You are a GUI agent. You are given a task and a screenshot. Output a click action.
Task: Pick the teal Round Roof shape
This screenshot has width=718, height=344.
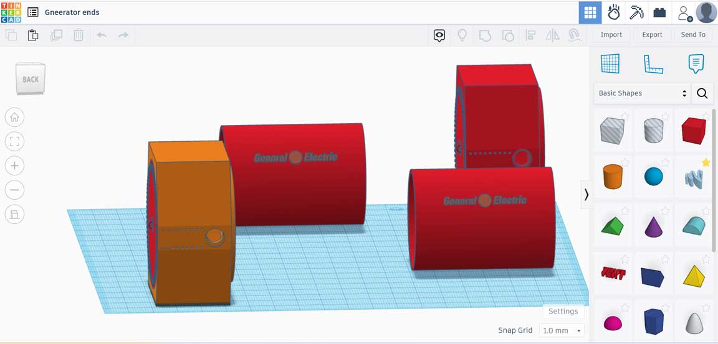point(694,225)
